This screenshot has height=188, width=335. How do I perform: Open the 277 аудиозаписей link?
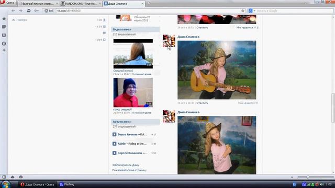(x=124, y=126)
